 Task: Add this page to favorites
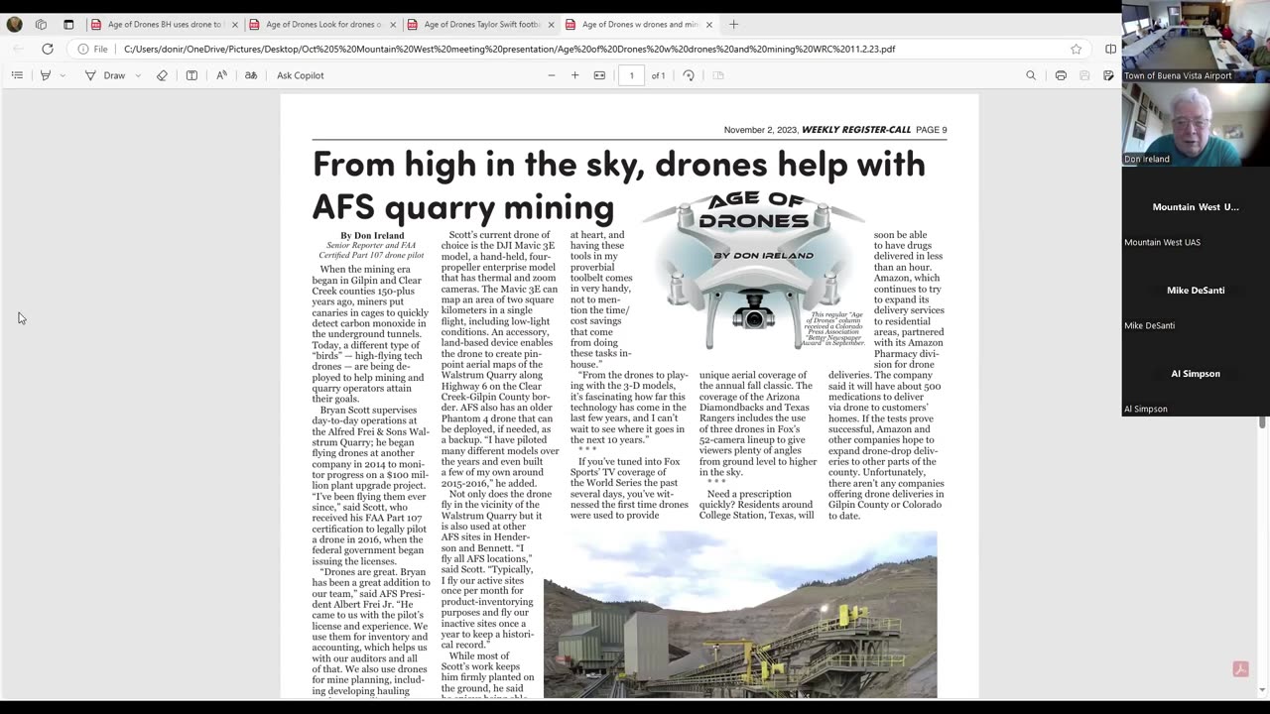tap(1076, 49)
